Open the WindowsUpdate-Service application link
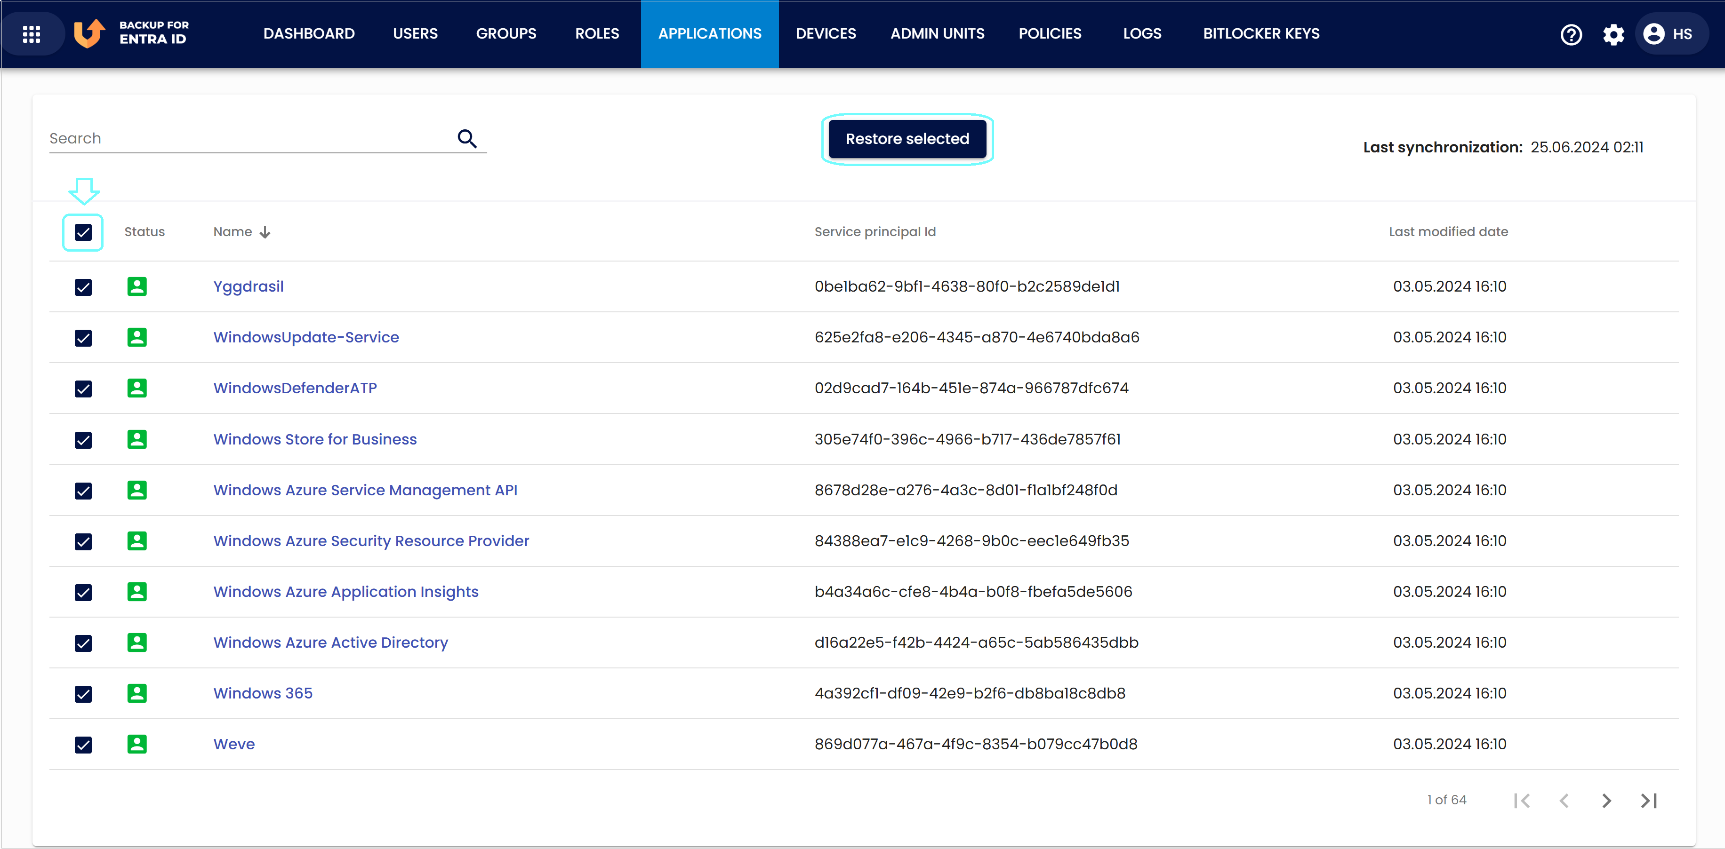1725x849 pixels. pos(306,337)
